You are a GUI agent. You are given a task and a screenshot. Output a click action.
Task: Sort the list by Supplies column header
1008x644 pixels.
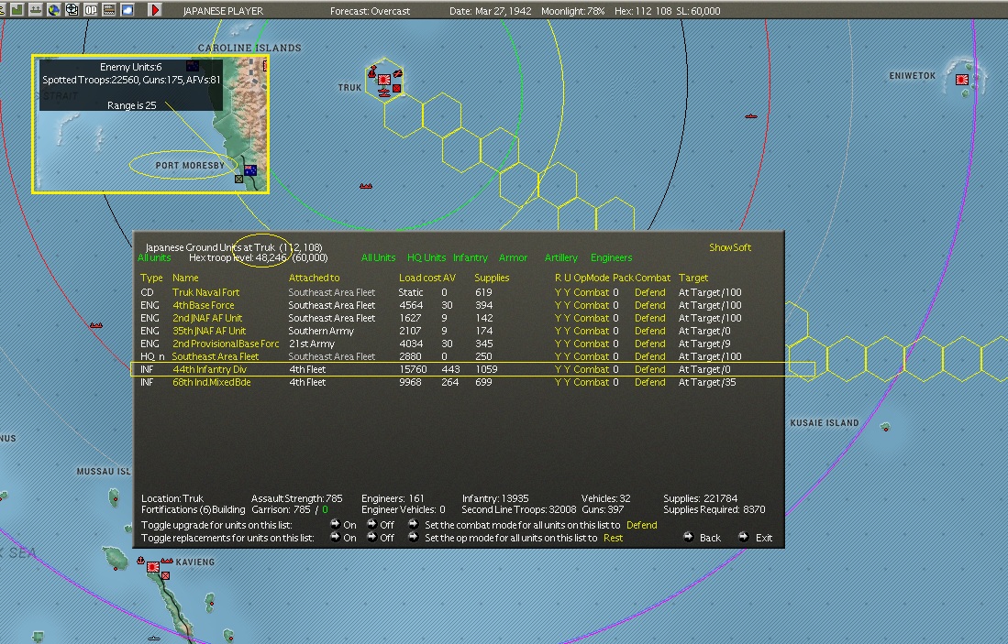pos(491,278)
